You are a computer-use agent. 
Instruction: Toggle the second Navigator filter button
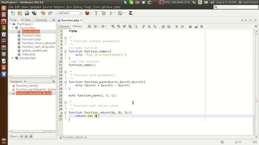tap(26, 136)
